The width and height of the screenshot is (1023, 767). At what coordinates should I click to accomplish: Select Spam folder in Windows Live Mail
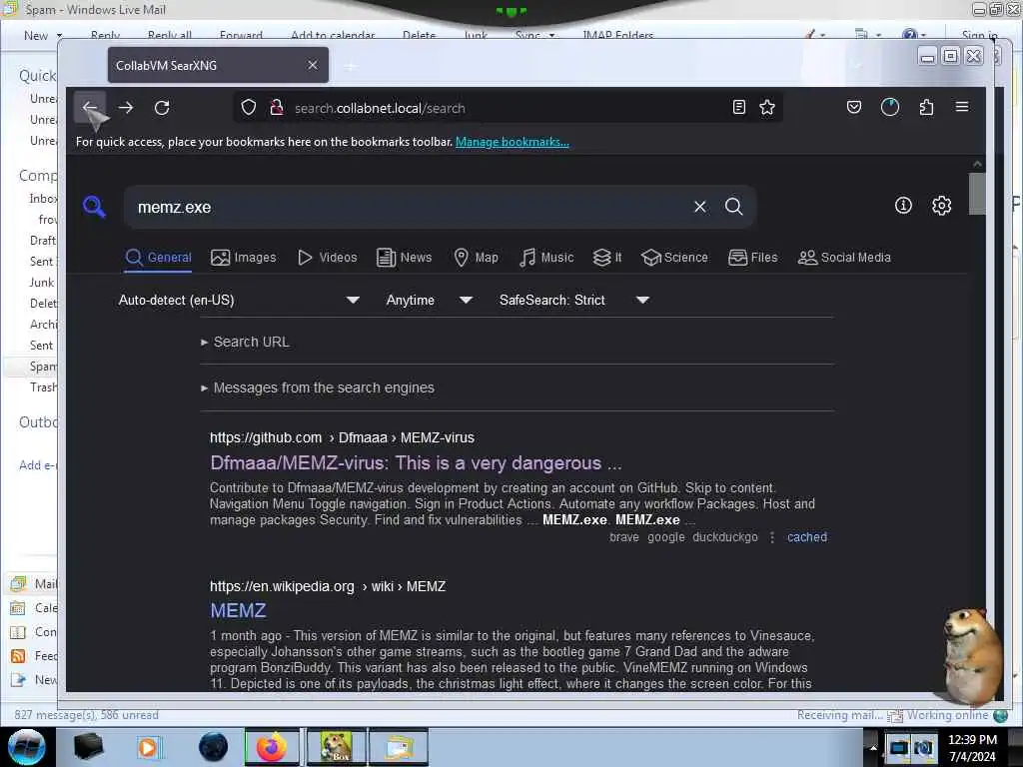(x=42, y=367)
